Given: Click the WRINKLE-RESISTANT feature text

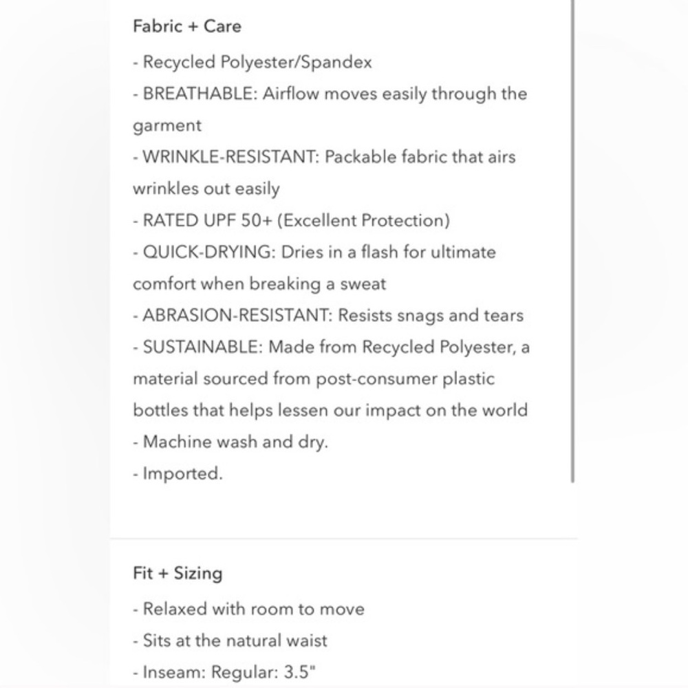Looking at the screenshot, I should coord(324,157).
